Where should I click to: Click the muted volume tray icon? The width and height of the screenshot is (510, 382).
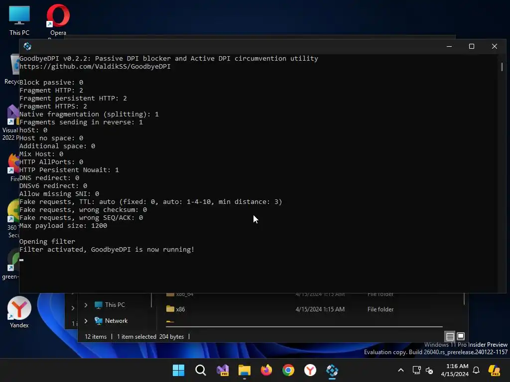(429, 370)
